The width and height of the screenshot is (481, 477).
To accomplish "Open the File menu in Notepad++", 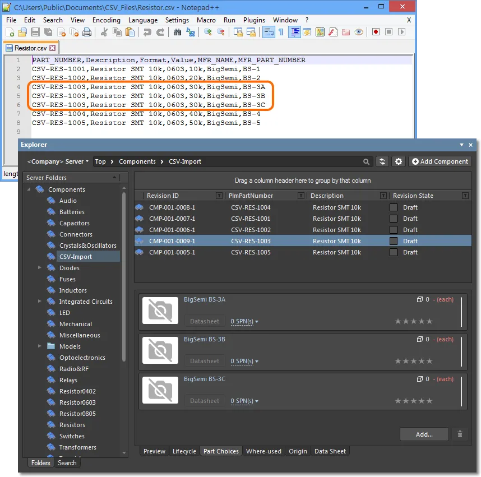I will coord(11,20).
